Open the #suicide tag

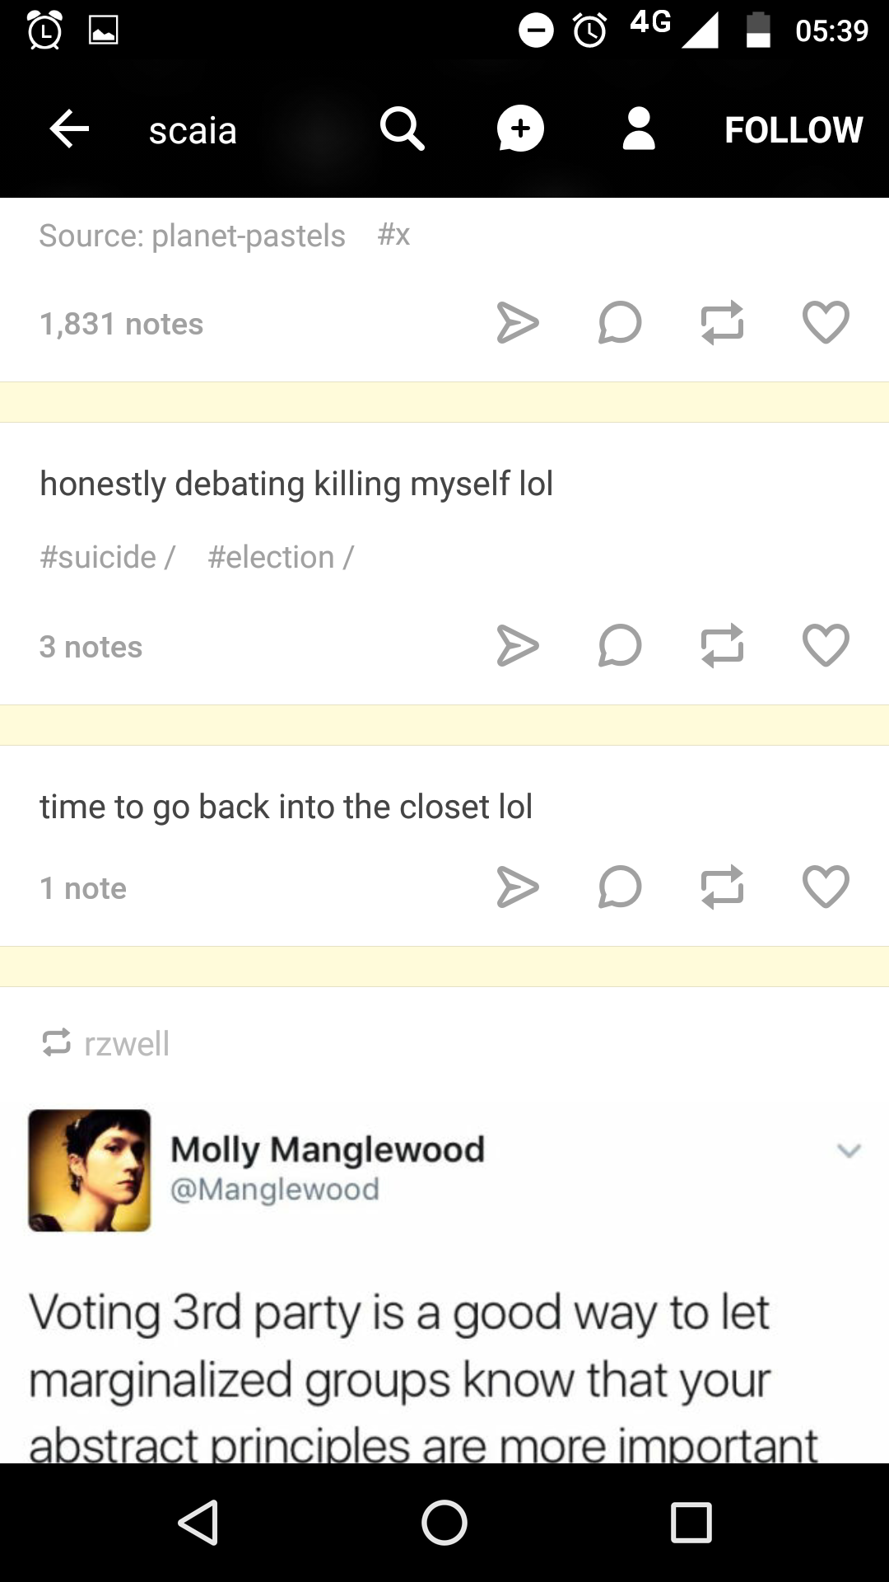(98, 558)
